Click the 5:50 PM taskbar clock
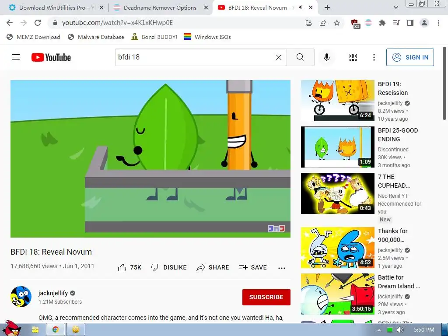 pyautogui.click(x=424, y=330)
